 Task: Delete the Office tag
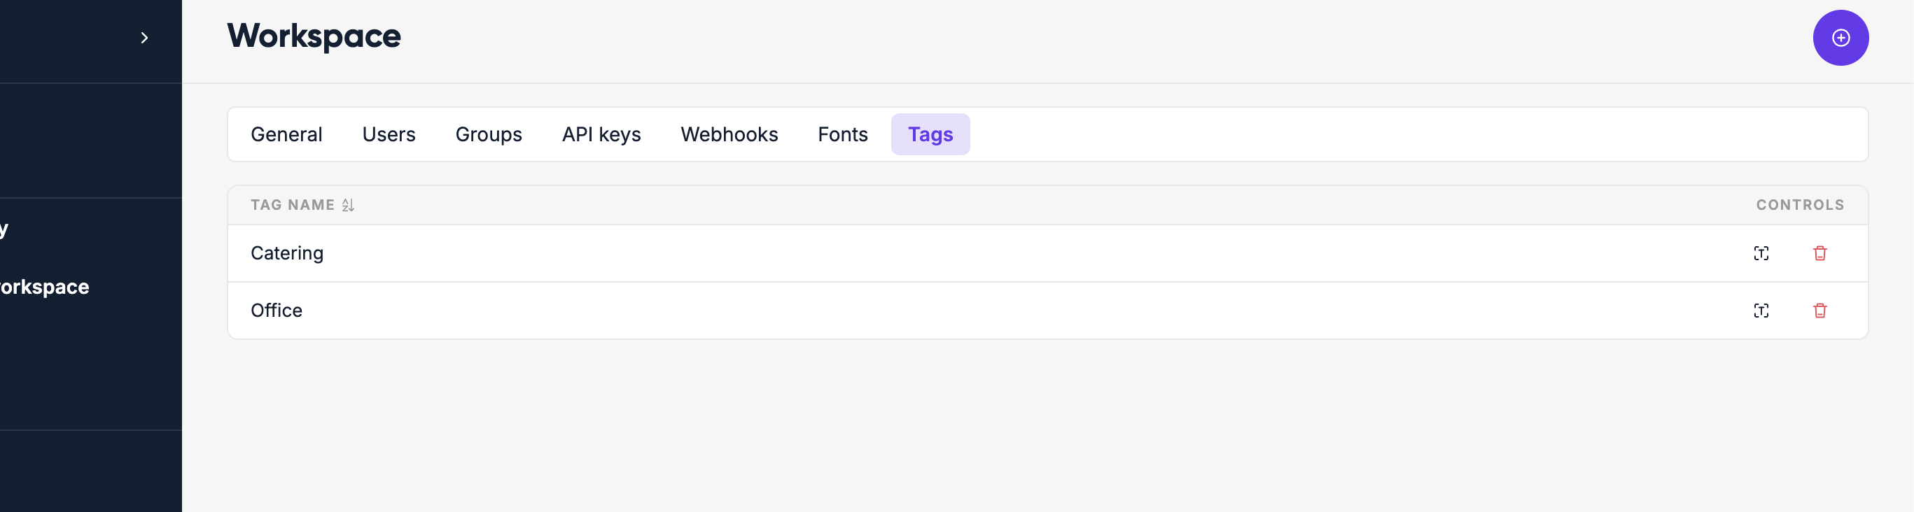pos(1819,311)
